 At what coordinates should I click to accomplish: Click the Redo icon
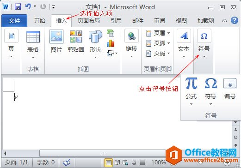[43, 6]
